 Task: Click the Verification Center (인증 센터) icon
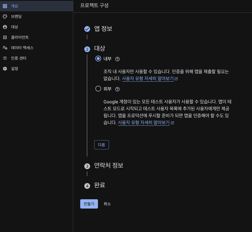coord(5,58)
